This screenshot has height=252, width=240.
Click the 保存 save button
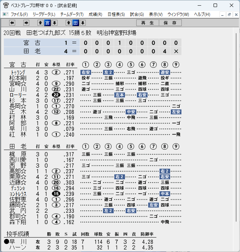pos(170,23)
